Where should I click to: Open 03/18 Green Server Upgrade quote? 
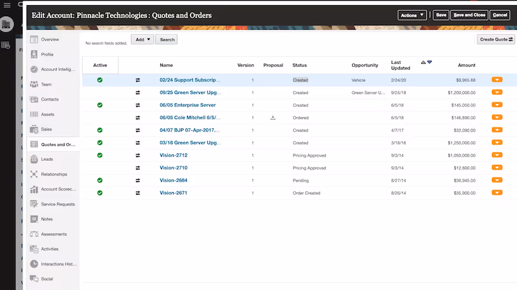[x=190, y=142]
